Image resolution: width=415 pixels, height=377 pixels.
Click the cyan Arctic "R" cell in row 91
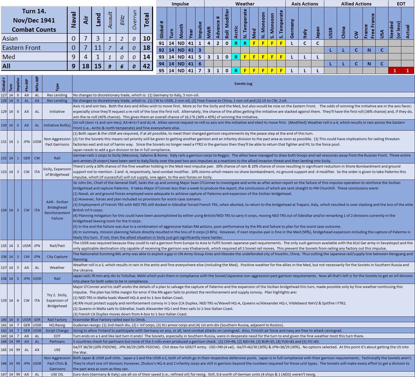pos(236,43)
